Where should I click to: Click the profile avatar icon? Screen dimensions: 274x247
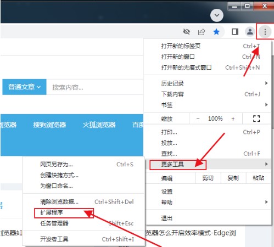[x=250, y=32]
